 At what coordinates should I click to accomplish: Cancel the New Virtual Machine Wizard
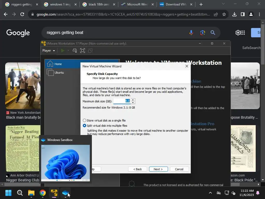(179, 169)
